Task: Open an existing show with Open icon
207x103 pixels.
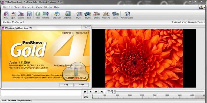Action: pyautogui.click(x=13, y=15)
